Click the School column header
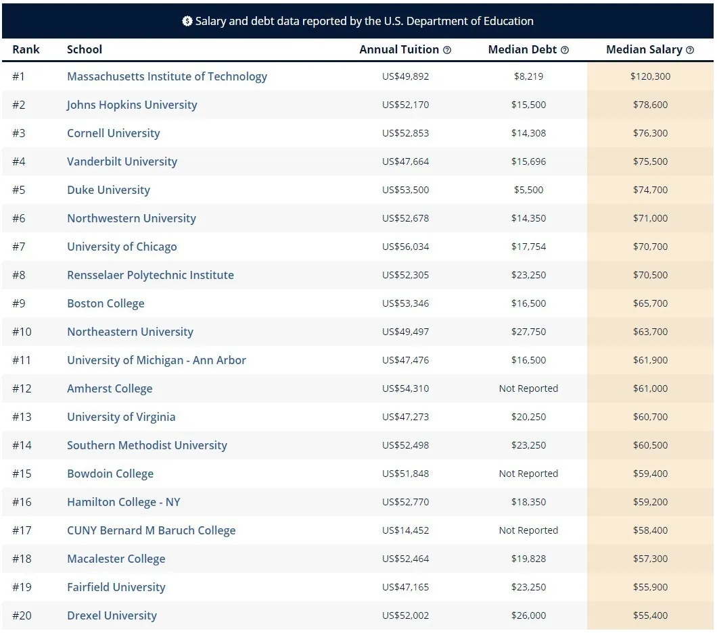 tap(85, 49)
